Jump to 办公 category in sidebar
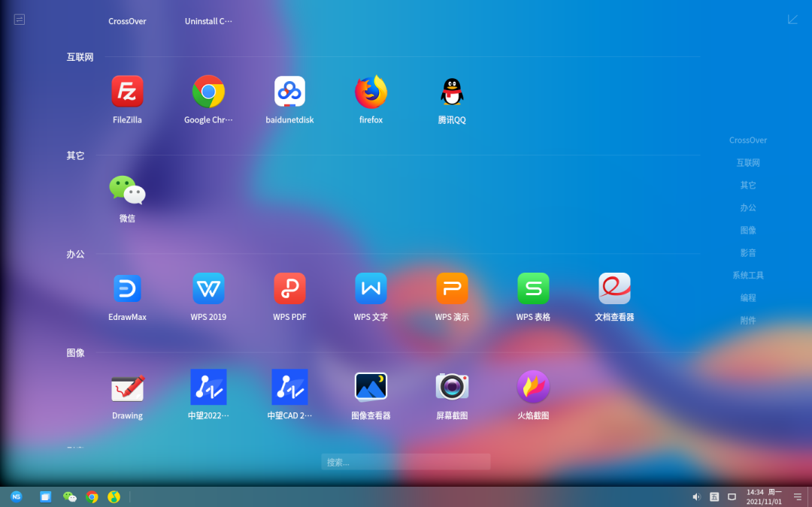This screenshot has height=507, width=812. coord(748,208)
